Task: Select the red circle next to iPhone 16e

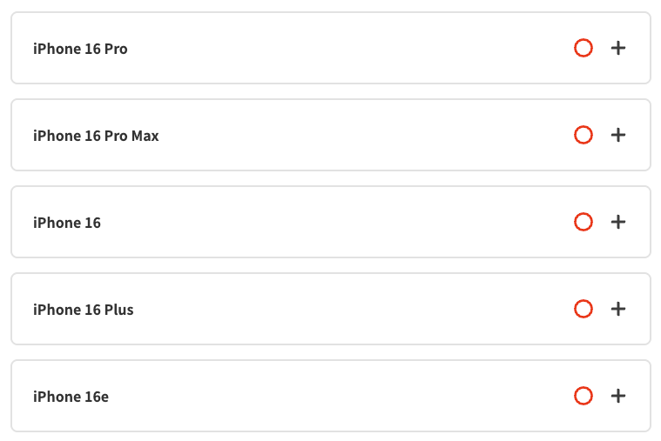Action: [x=583, y=397]
